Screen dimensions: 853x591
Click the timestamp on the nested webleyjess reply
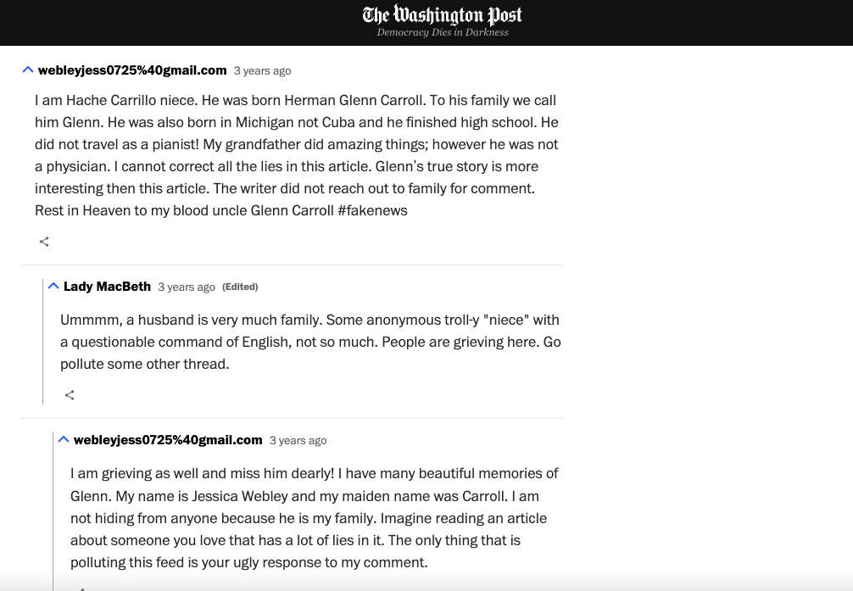pyautogui.click(x=298, y=441)
